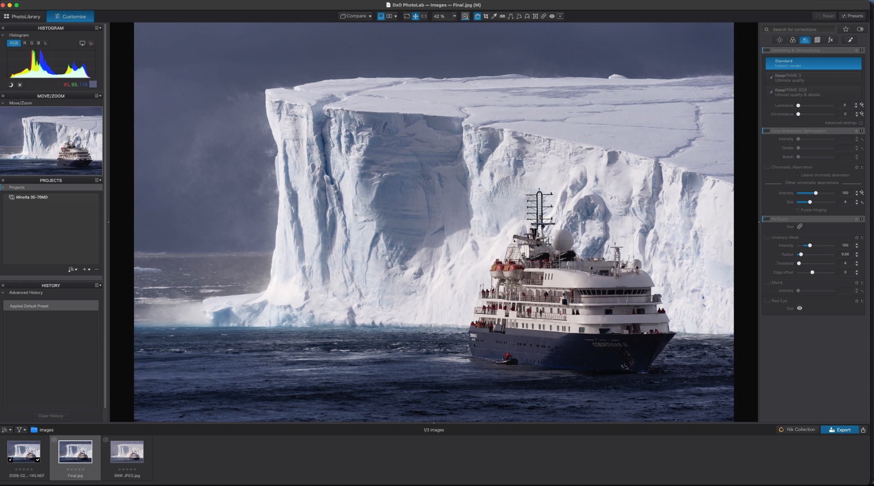Open the filmstrip filter dropdown

[x=21, y=430]
